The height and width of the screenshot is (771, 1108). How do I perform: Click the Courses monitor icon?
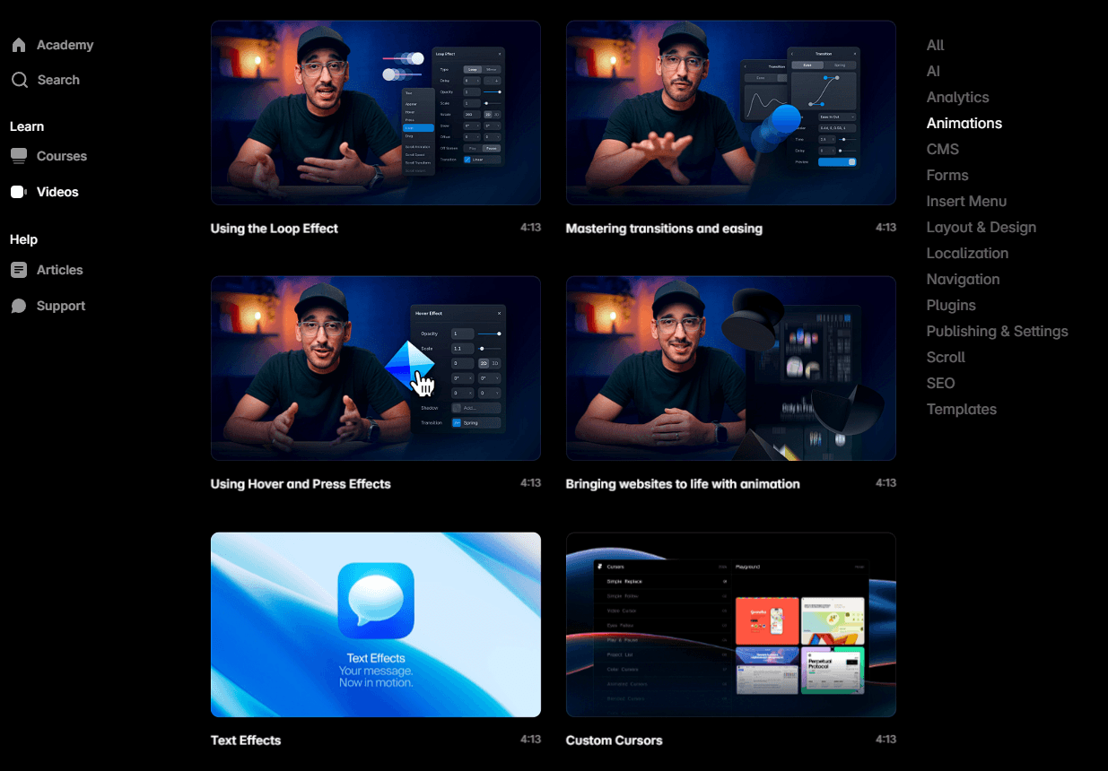point(19,156)
